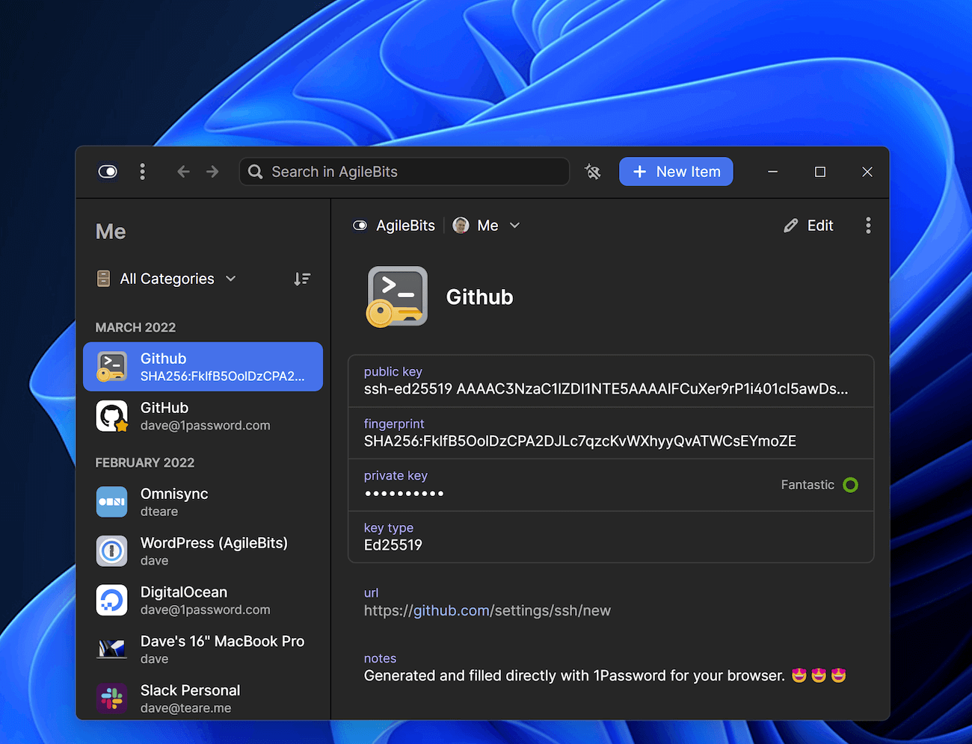Click the Omnisync icon in the sidebar
972x744 pixels.
(111, 501)
